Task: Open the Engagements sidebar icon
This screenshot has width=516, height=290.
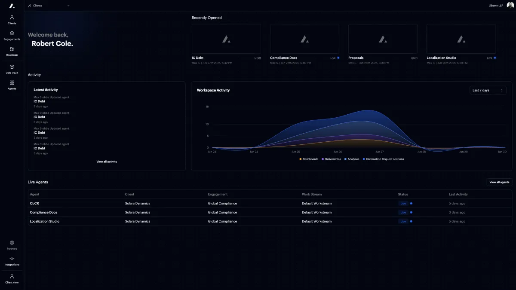Action: pos(12,36)
